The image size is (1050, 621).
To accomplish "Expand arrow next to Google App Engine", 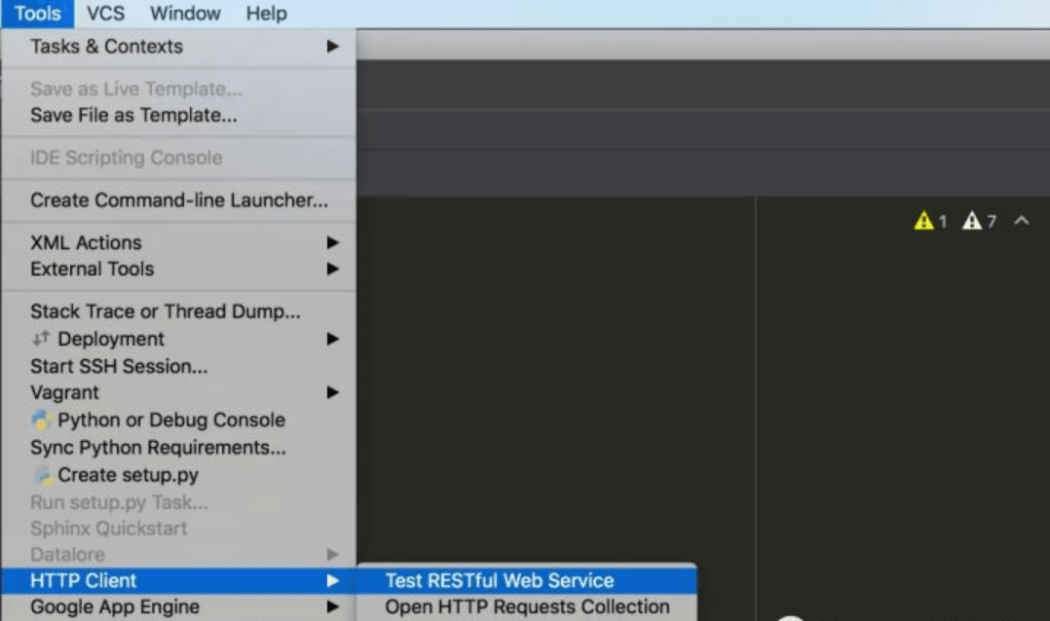I will pos(332,606).
